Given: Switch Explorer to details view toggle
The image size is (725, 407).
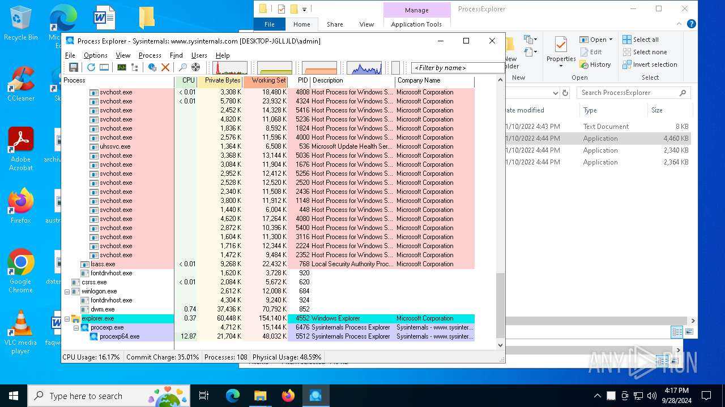Looking at the screenshot, I should point(677,332).
